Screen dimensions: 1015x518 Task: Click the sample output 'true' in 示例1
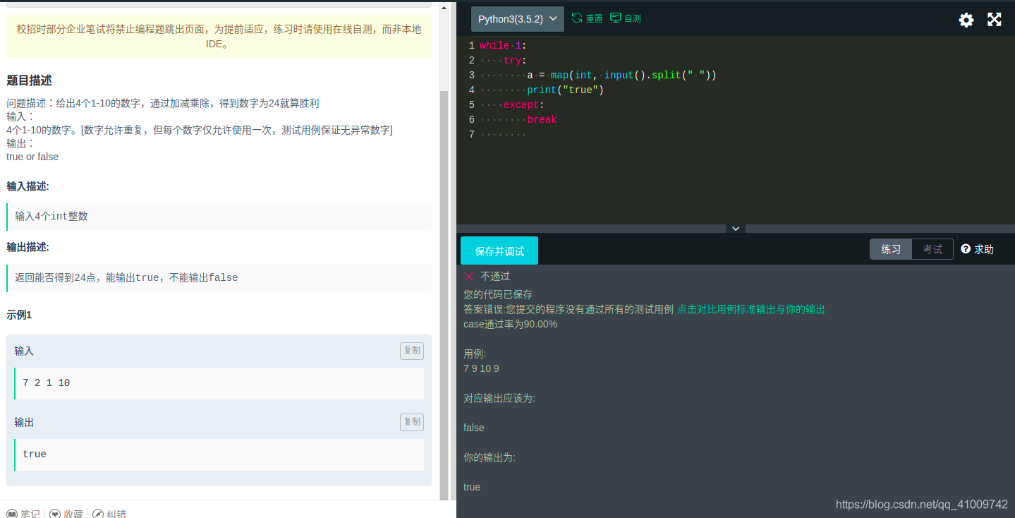pyautogui.click(x=35, y=454)
